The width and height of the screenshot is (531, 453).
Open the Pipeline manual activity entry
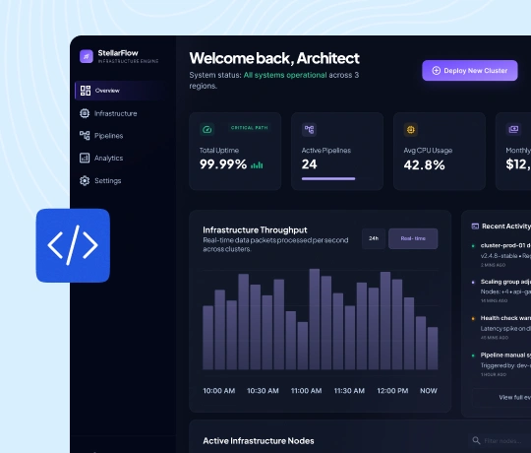point(501,364)
